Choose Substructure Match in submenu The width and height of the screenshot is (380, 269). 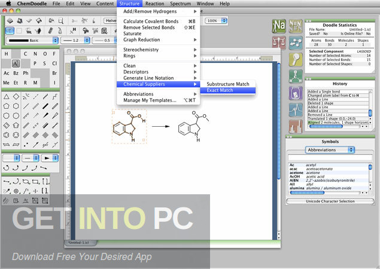coord(228,84)
